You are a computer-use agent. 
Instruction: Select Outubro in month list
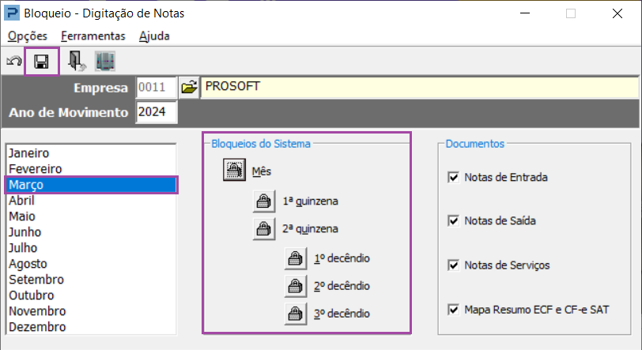pos(91,295)
